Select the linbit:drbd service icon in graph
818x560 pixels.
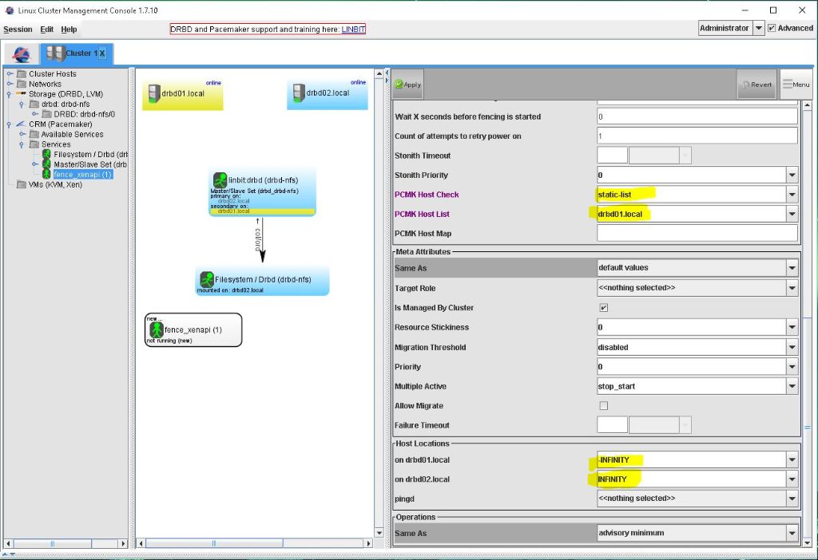pyautogui.click(x=219, y=180)
